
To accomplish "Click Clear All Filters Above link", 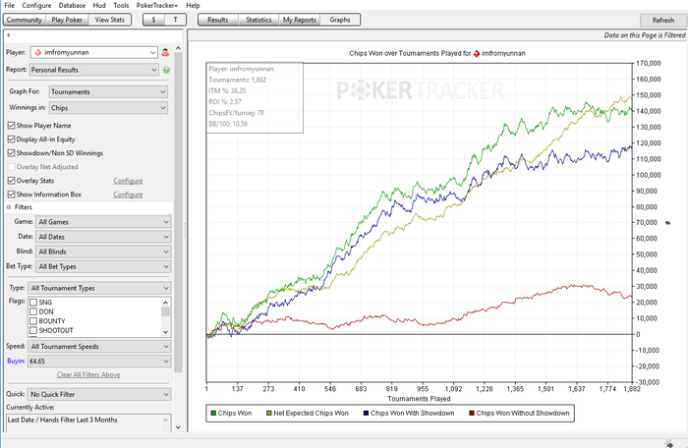I will tap(88, 374).
